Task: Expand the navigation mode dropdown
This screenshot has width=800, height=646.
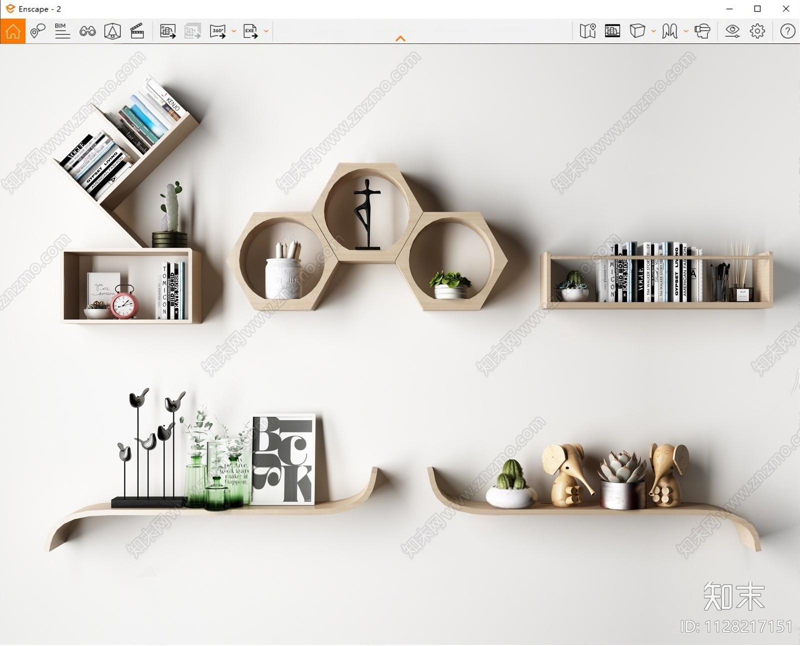Action: pos(685,31)
